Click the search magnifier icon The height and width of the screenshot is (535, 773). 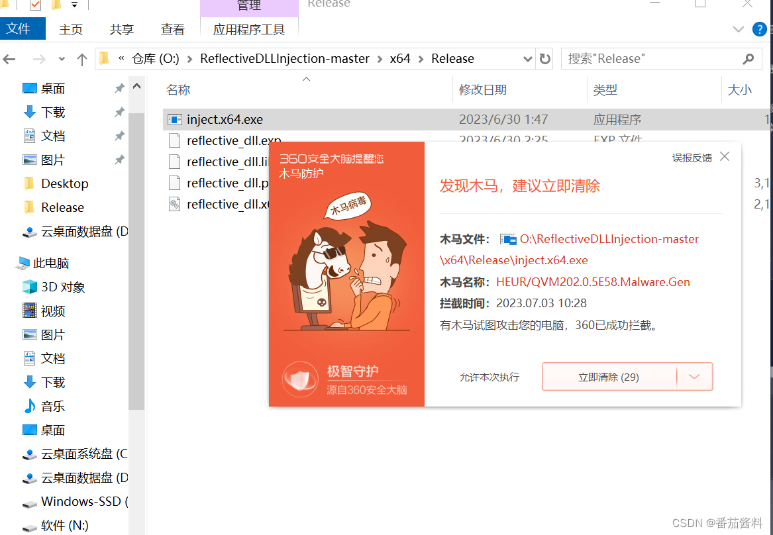[x=748, y=59]
